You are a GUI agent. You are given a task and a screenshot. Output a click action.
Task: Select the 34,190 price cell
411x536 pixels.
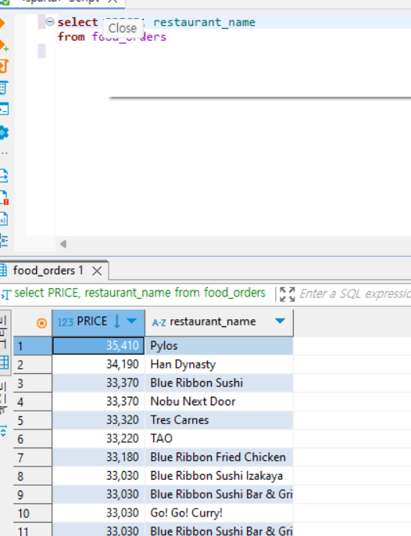click(x=98, y=365)
